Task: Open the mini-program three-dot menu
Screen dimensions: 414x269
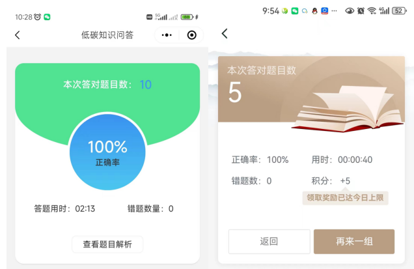Action: point(167,35)
